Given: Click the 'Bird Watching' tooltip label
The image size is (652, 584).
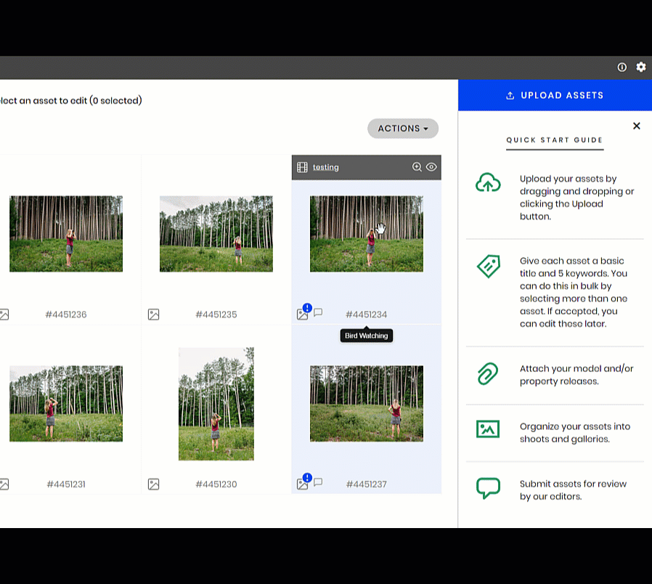Looking at the screenshot, I should click(367, 336).
